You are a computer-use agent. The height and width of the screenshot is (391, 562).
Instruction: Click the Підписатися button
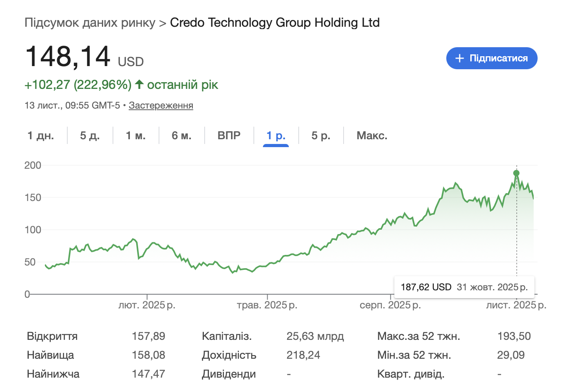(x=491, y=58)
